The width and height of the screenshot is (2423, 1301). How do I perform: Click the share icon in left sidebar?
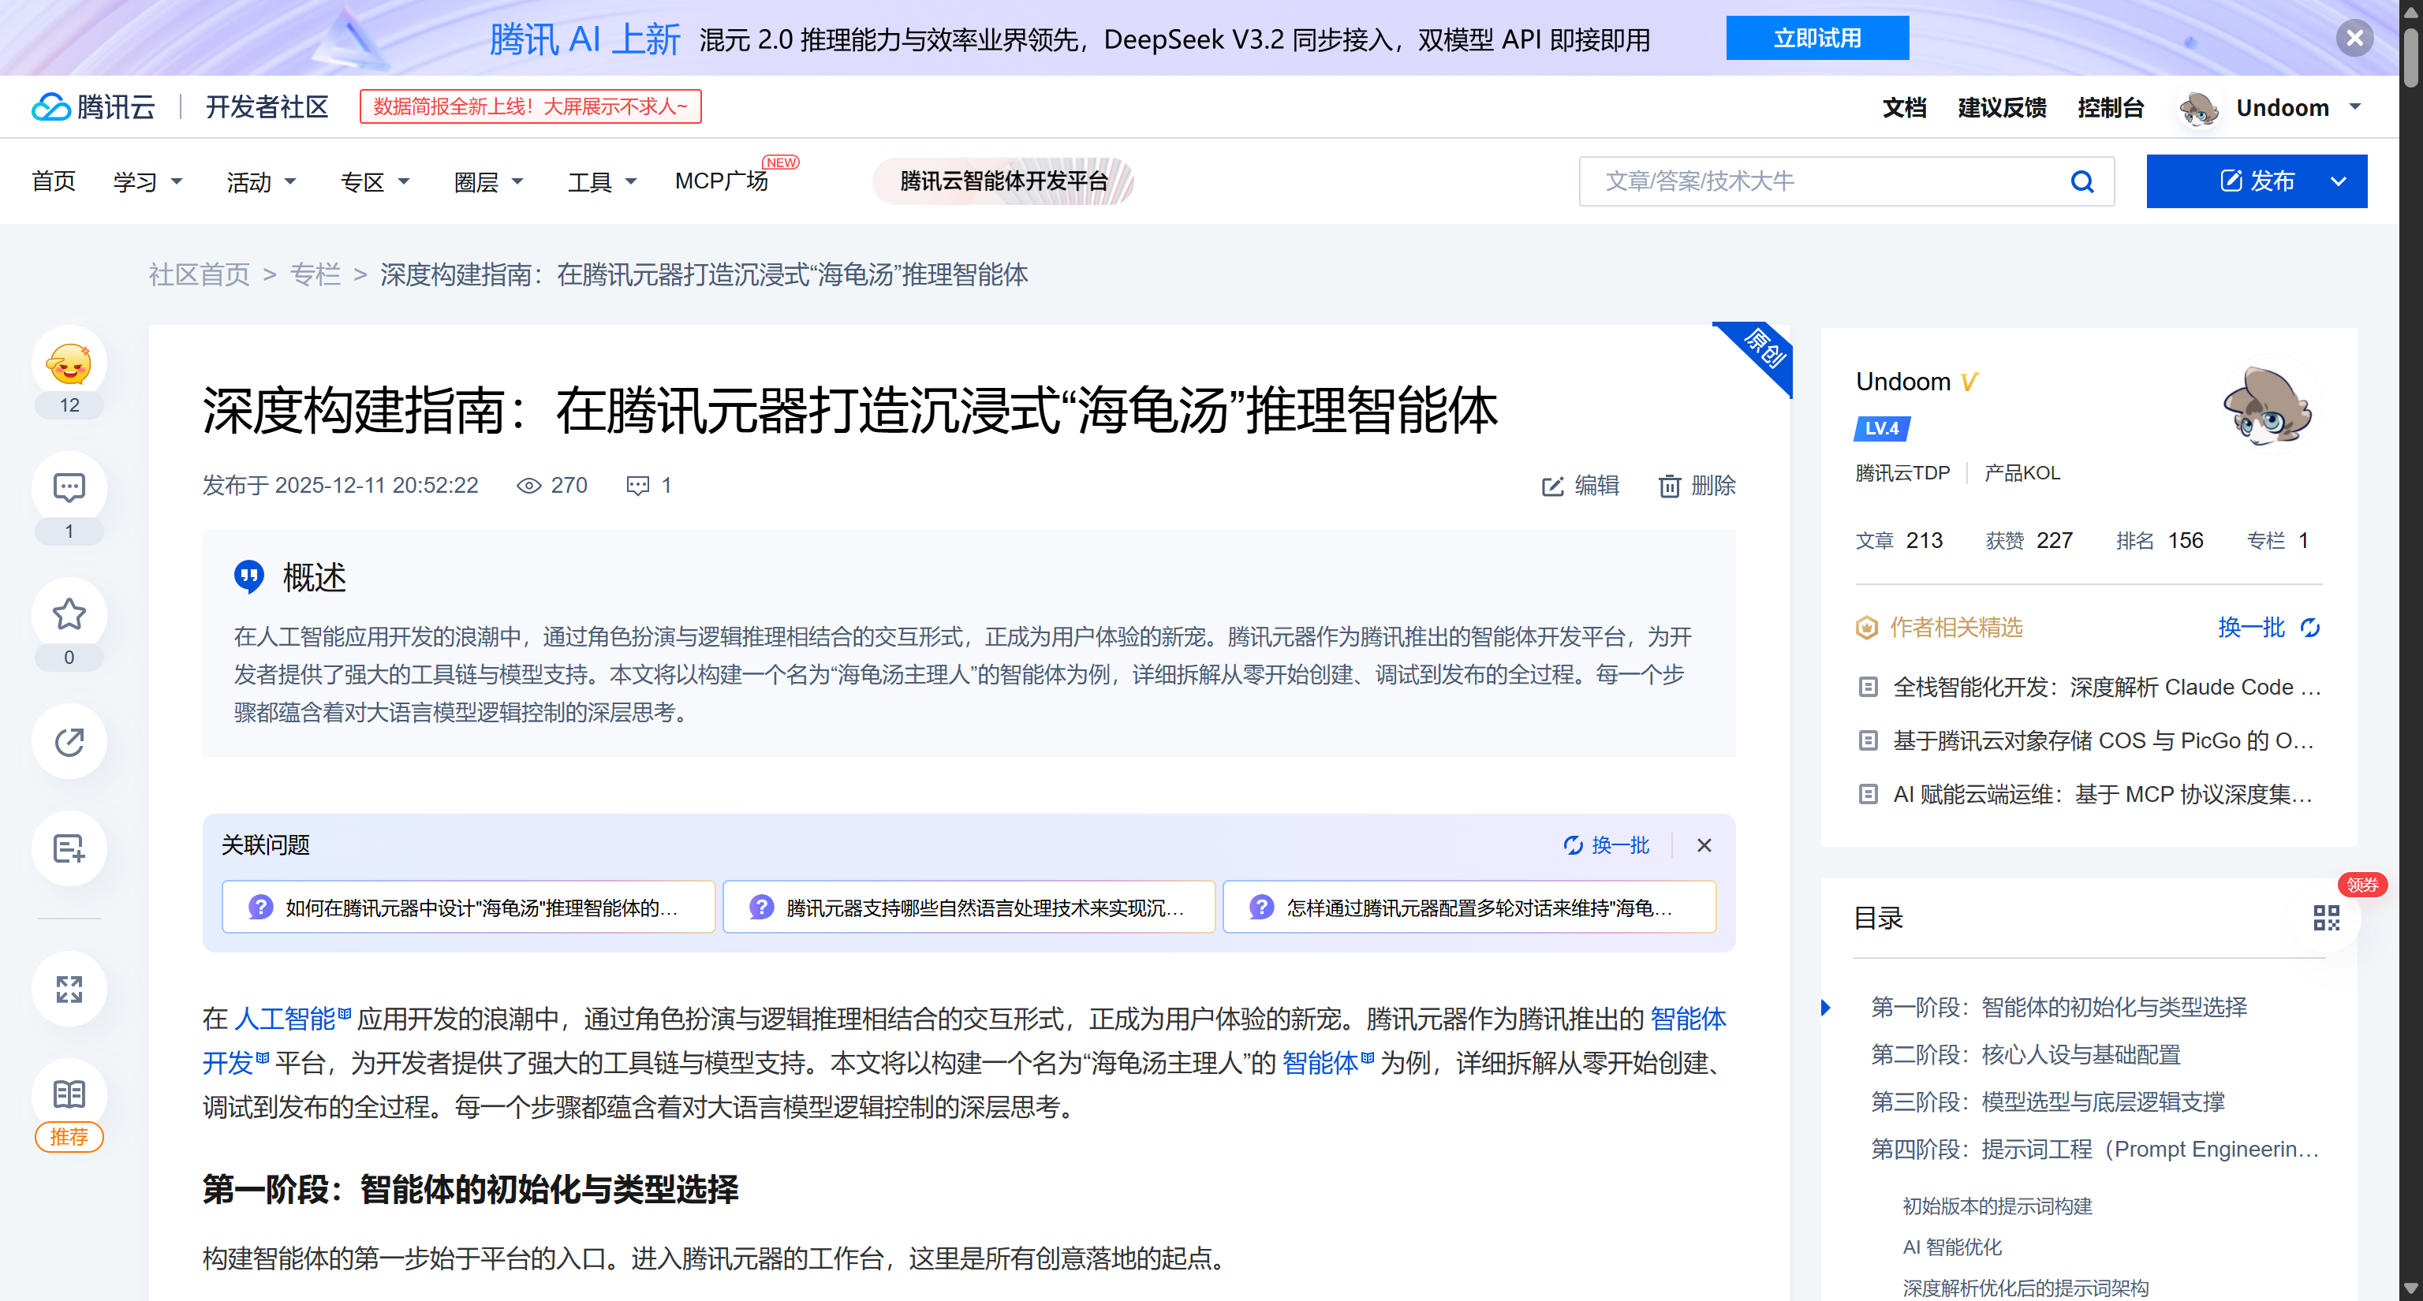point(69,742)
